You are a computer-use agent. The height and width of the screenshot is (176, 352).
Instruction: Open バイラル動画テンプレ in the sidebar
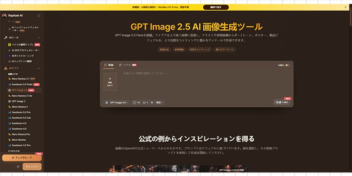24,45
